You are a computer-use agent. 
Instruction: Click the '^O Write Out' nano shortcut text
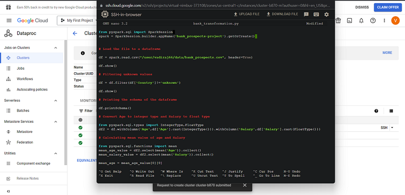tap(142, 171)
